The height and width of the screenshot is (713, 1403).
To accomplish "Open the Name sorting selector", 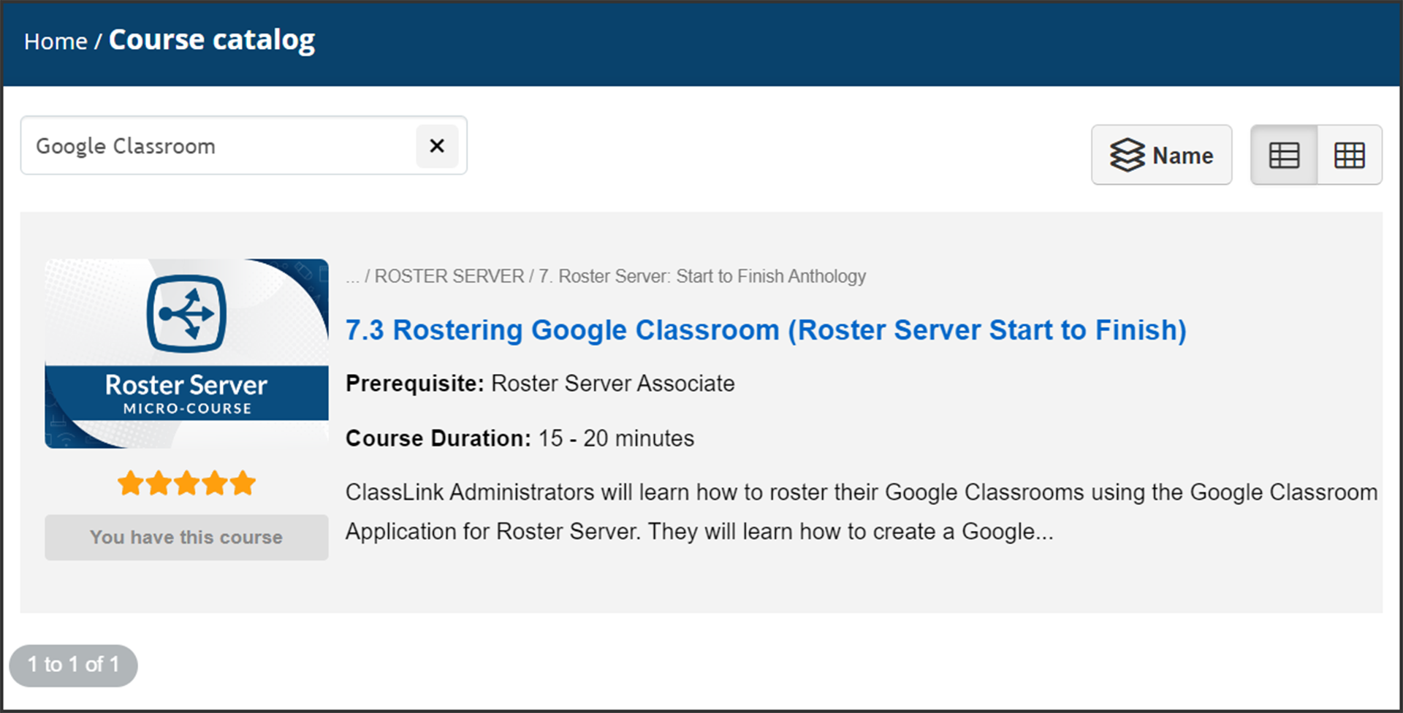I will (1162, 154).
